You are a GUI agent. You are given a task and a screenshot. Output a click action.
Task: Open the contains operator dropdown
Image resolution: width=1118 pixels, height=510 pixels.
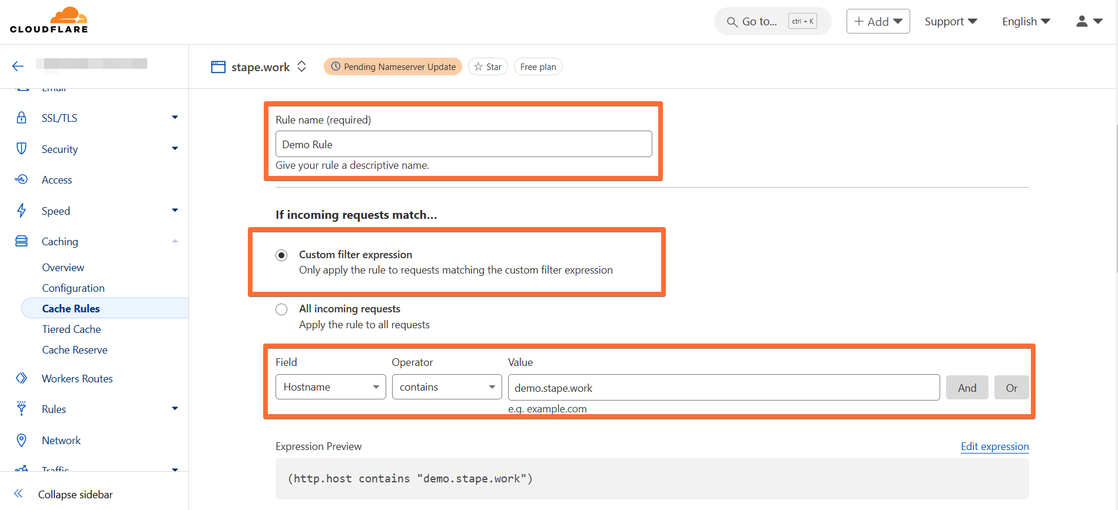pyautogui.click(x=447, y=387)
